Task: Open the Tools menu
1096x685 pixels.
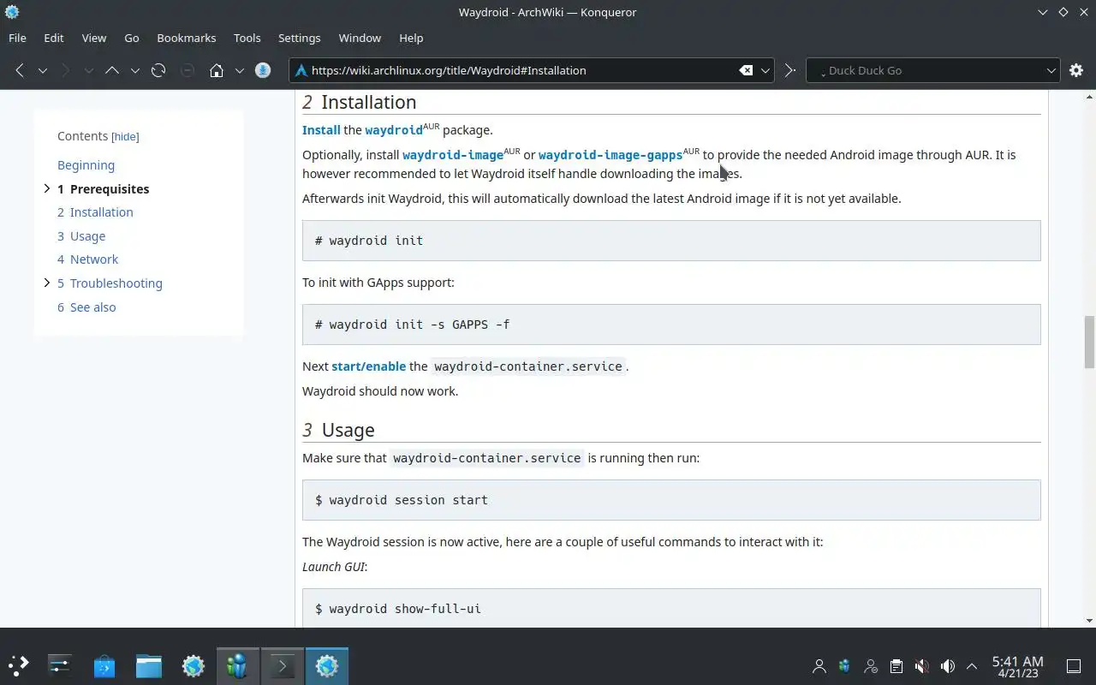Action: [x=247, y=38]
